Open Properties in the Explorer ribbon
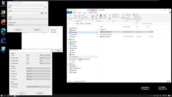Screen dimensions: 172x97 pos(123,17)
